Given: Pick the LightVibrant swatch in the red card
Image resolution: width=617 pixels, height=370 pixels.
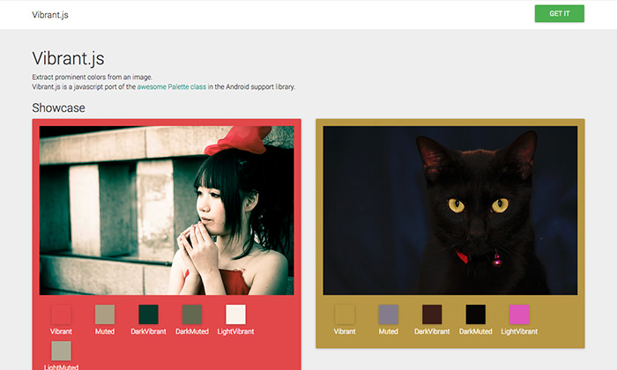Looking at the screenshot, I should click(235, 314).
